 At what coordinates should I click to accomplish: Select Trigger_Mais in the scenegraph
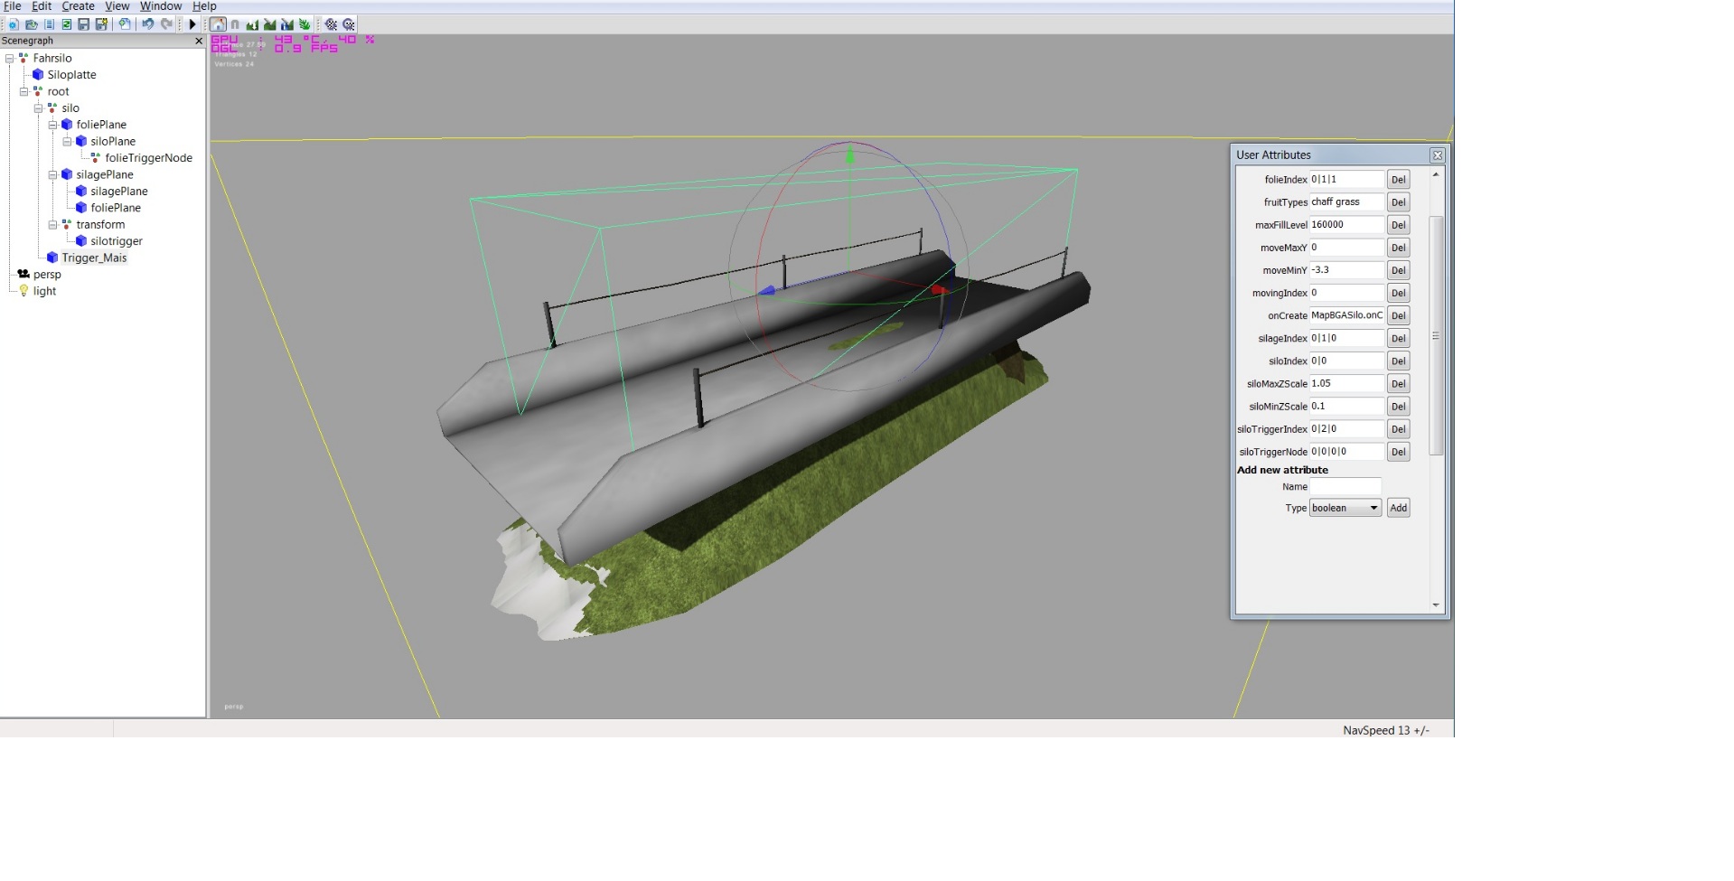tap(94, 258)
